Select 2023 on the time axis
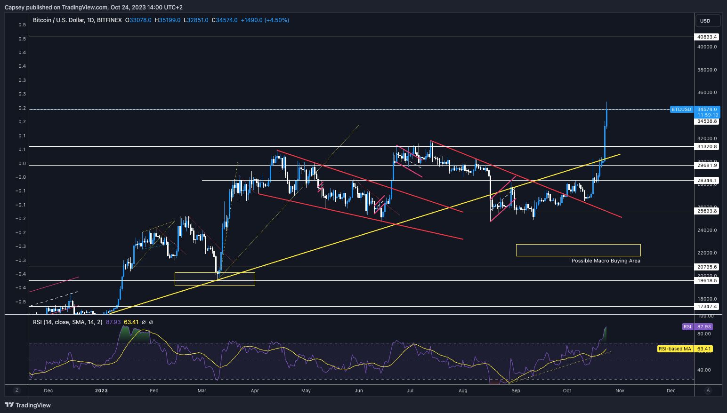Image resolution: width=727 pixels, height=413 pixels. [x=101, y=390]
